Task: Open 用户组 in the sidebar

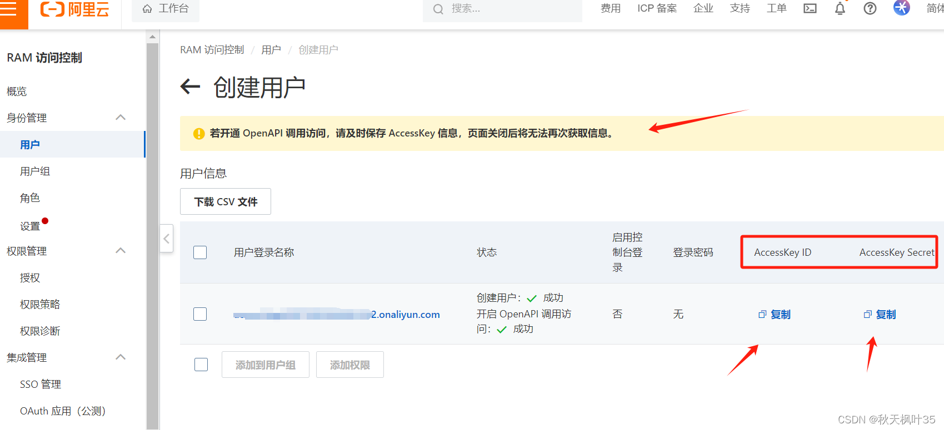Action: coord(35,171)
